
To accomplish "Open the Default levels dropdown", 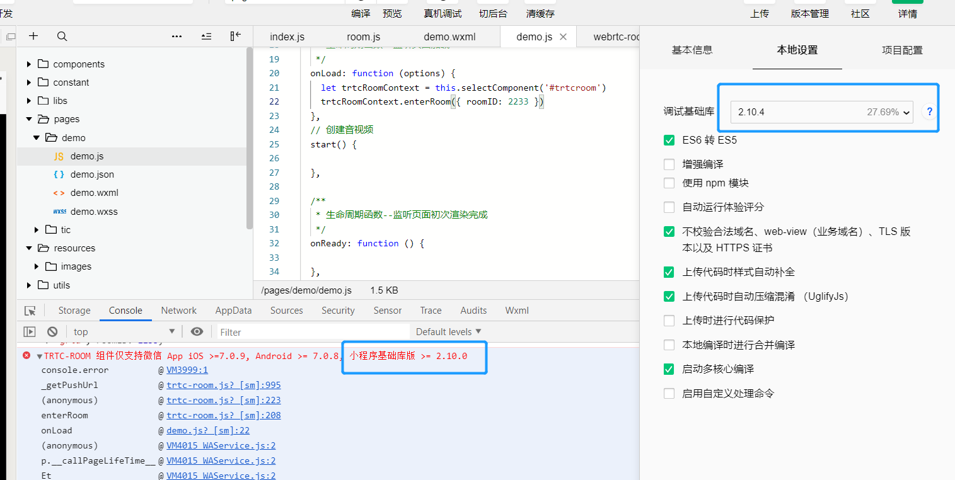I will coord(448,331).
